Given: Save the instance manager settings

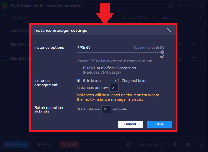Looking at the screenshot, I should (x=159, y=124).
